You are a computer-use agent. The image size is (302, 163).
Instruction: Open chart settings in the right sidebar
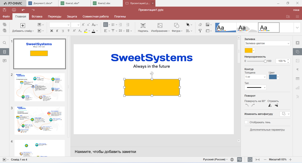pyautogui.click(x=297, y=88)
